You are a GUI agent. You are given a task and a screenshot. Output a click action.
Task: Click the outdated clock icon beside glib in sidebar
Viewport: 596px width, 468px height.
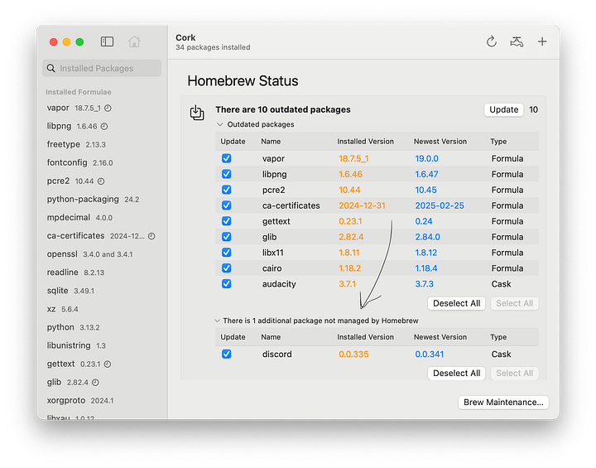click(95, 383)
